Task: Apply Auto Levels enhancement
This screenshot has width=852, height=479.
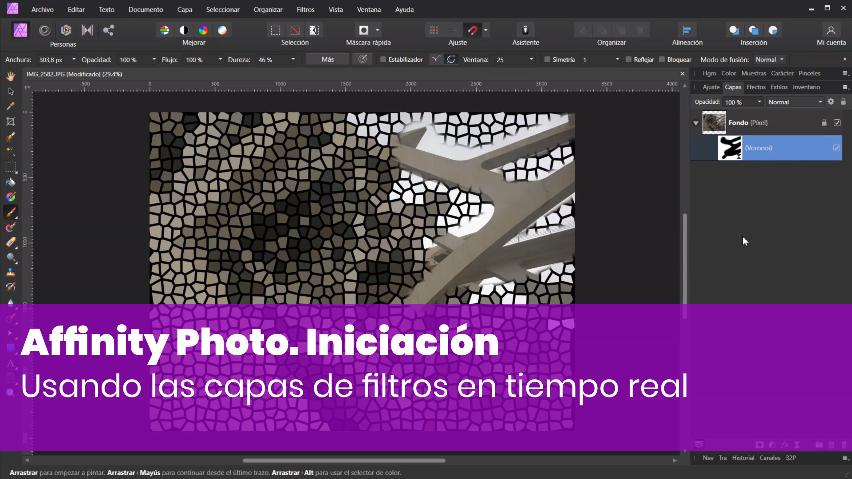Action: tap(165, 30)
